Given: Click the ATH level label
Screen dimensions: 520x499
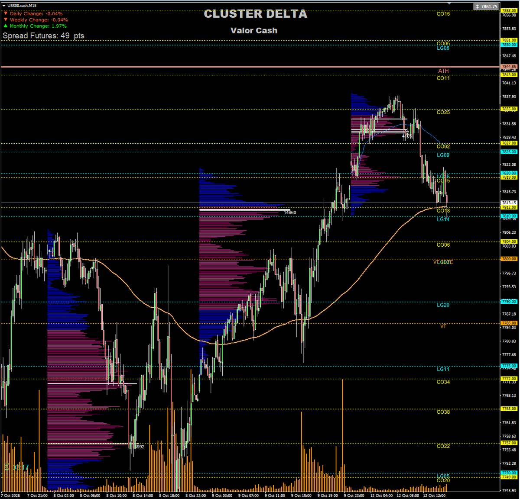Looking at the screenshot, I should [x=443, y=71].
